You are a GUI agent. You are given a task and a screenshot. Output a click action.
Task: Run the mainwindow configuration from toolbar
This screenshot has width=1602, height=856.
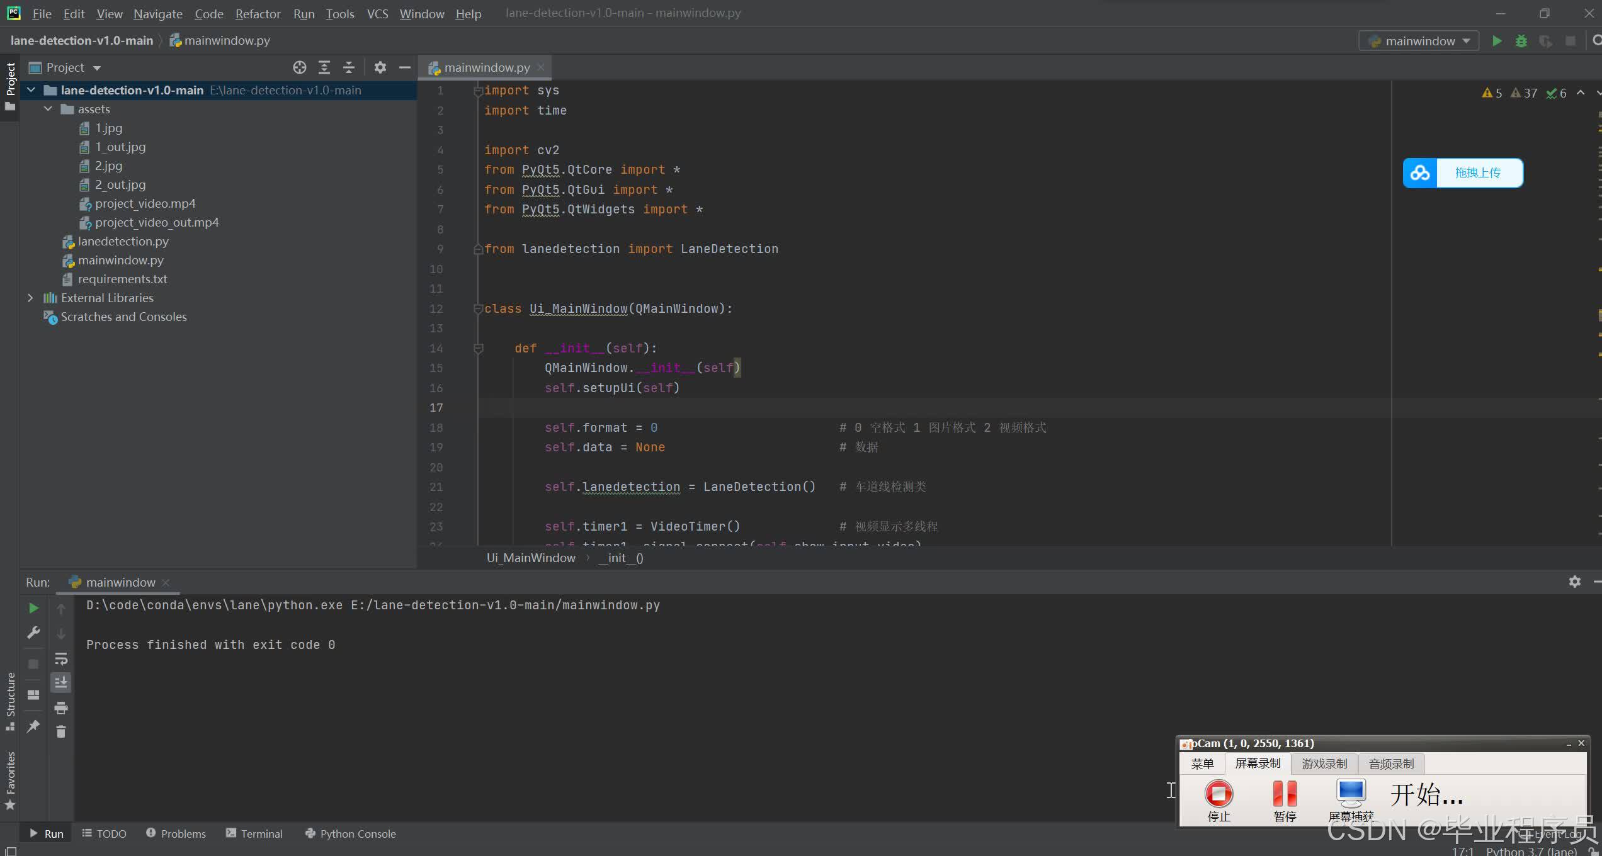[1497, 41]
